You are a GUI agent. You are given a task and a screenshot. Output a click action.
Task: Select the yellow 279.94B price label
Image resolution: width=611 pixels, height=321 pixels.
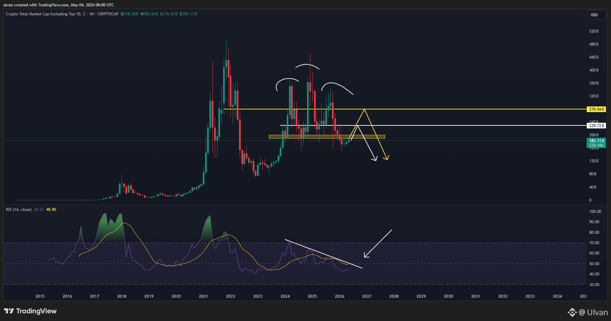pos(596,109)
